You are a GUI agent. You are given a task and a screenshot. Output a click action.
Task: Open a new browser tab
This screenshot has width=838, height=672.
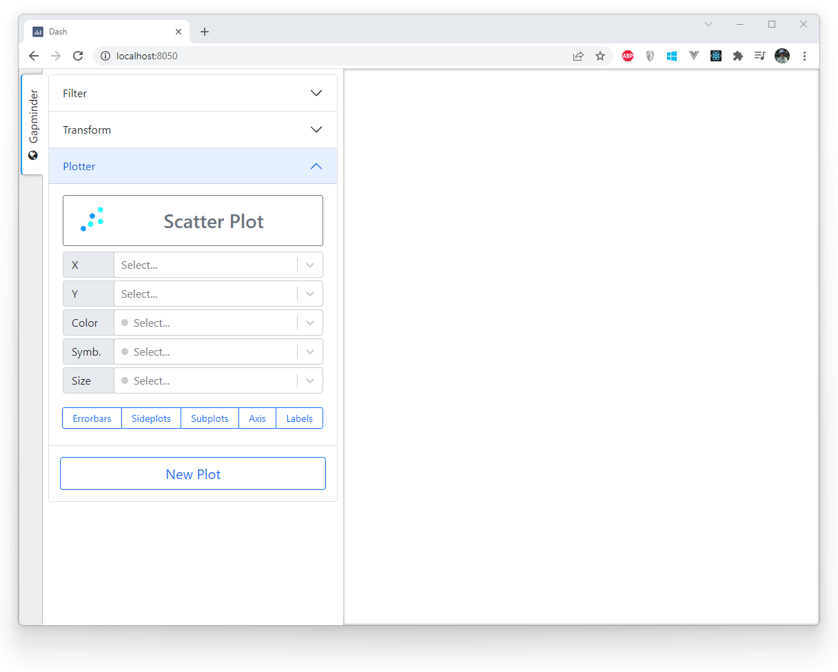[205, 32]
